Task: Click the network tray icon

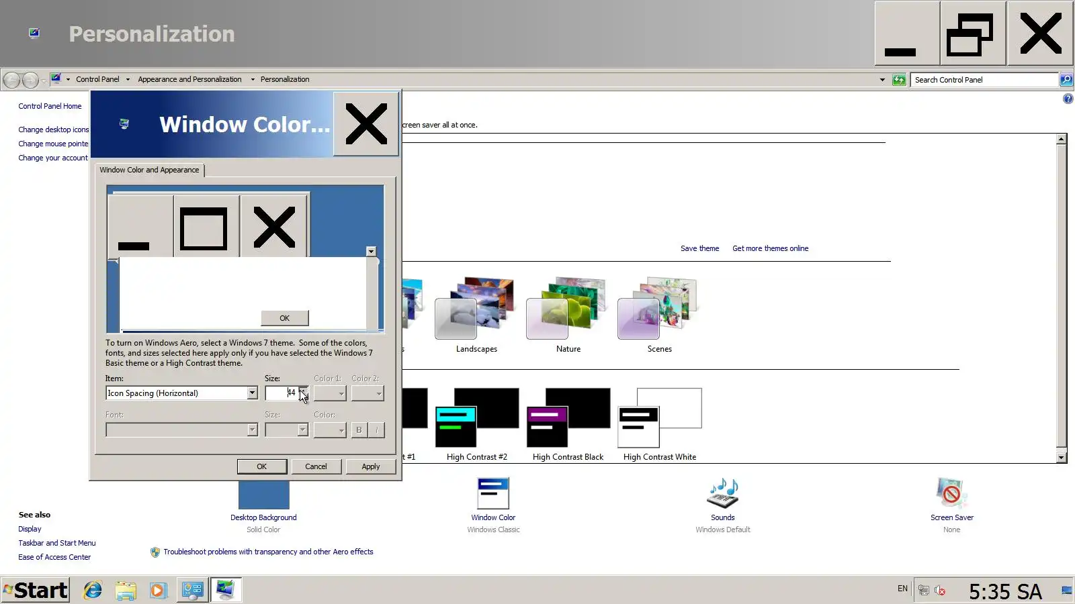Action: click(x=924, y=591)
